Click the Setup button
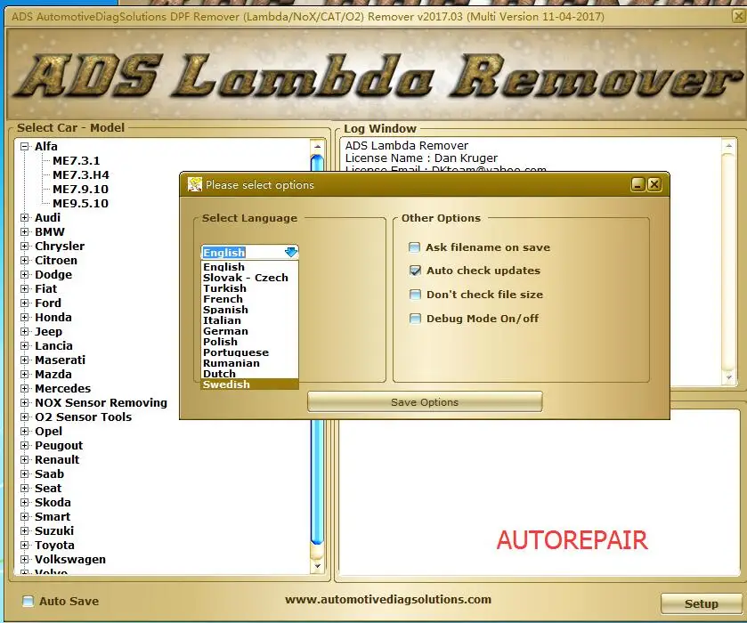 tap(701, 603)
